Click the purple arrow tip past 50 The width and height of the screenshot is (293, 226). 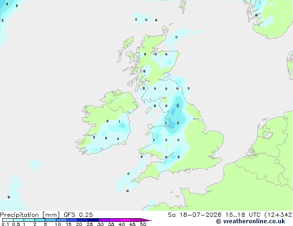pos(146,220)
